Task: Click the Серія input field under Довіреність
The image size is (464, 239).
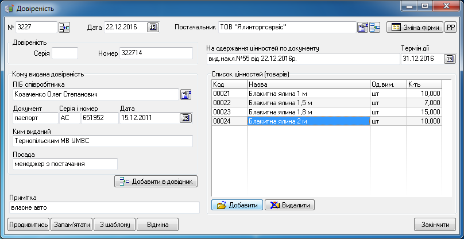Action: tap(64, 53)
